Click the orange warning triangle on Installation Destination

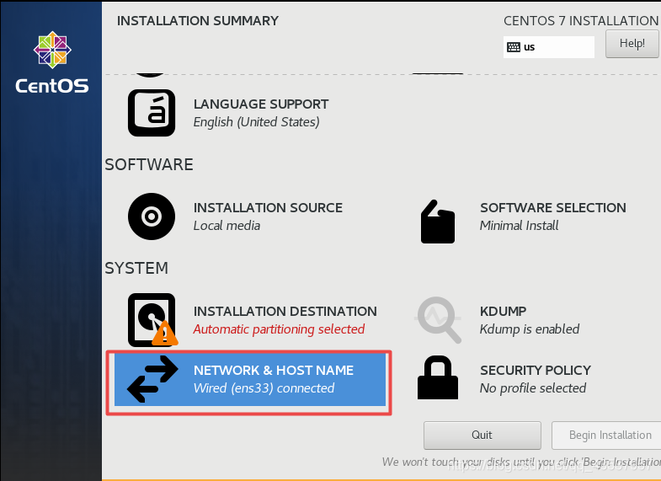(165, 334)
